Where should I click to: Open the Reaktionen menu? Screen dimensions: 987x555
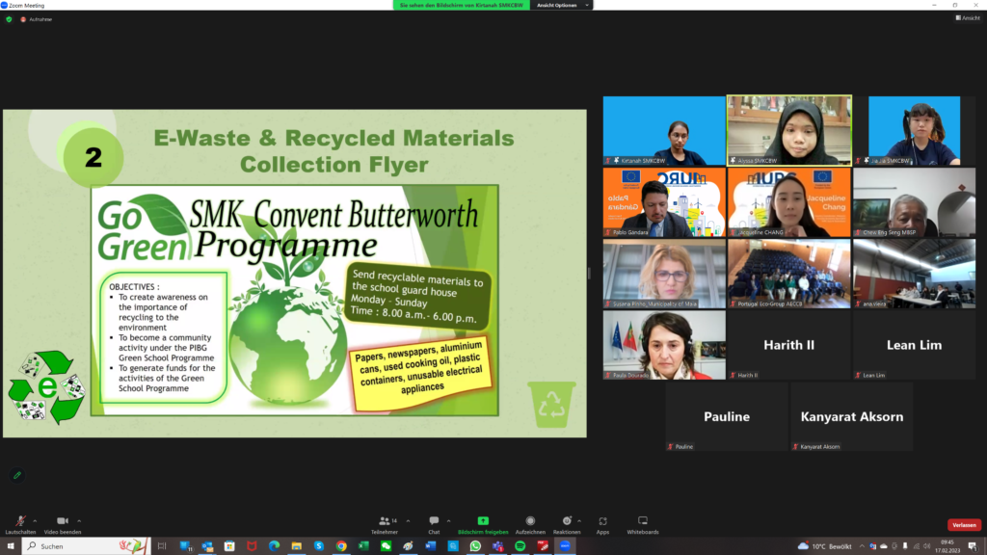click(566, 521)
